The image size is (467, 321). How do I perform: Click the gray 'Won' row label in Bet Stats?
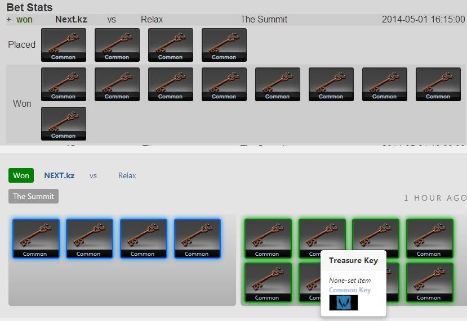(x=22, y=104)
